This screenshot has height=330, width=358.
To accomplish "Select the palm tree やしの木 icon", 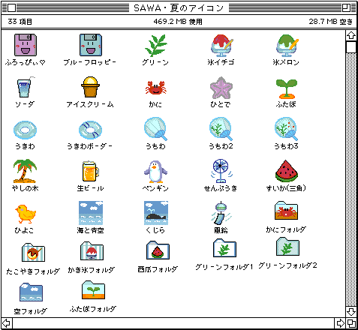I will pos(25,171).
